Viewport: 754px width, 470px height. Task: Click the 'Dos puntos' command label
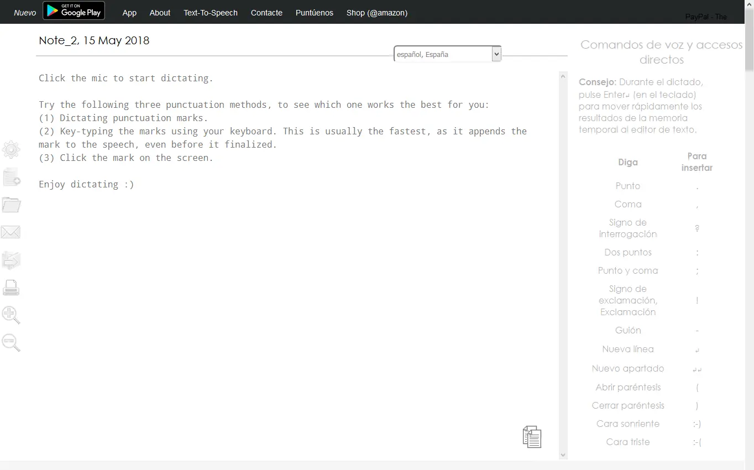pos(628,252)
